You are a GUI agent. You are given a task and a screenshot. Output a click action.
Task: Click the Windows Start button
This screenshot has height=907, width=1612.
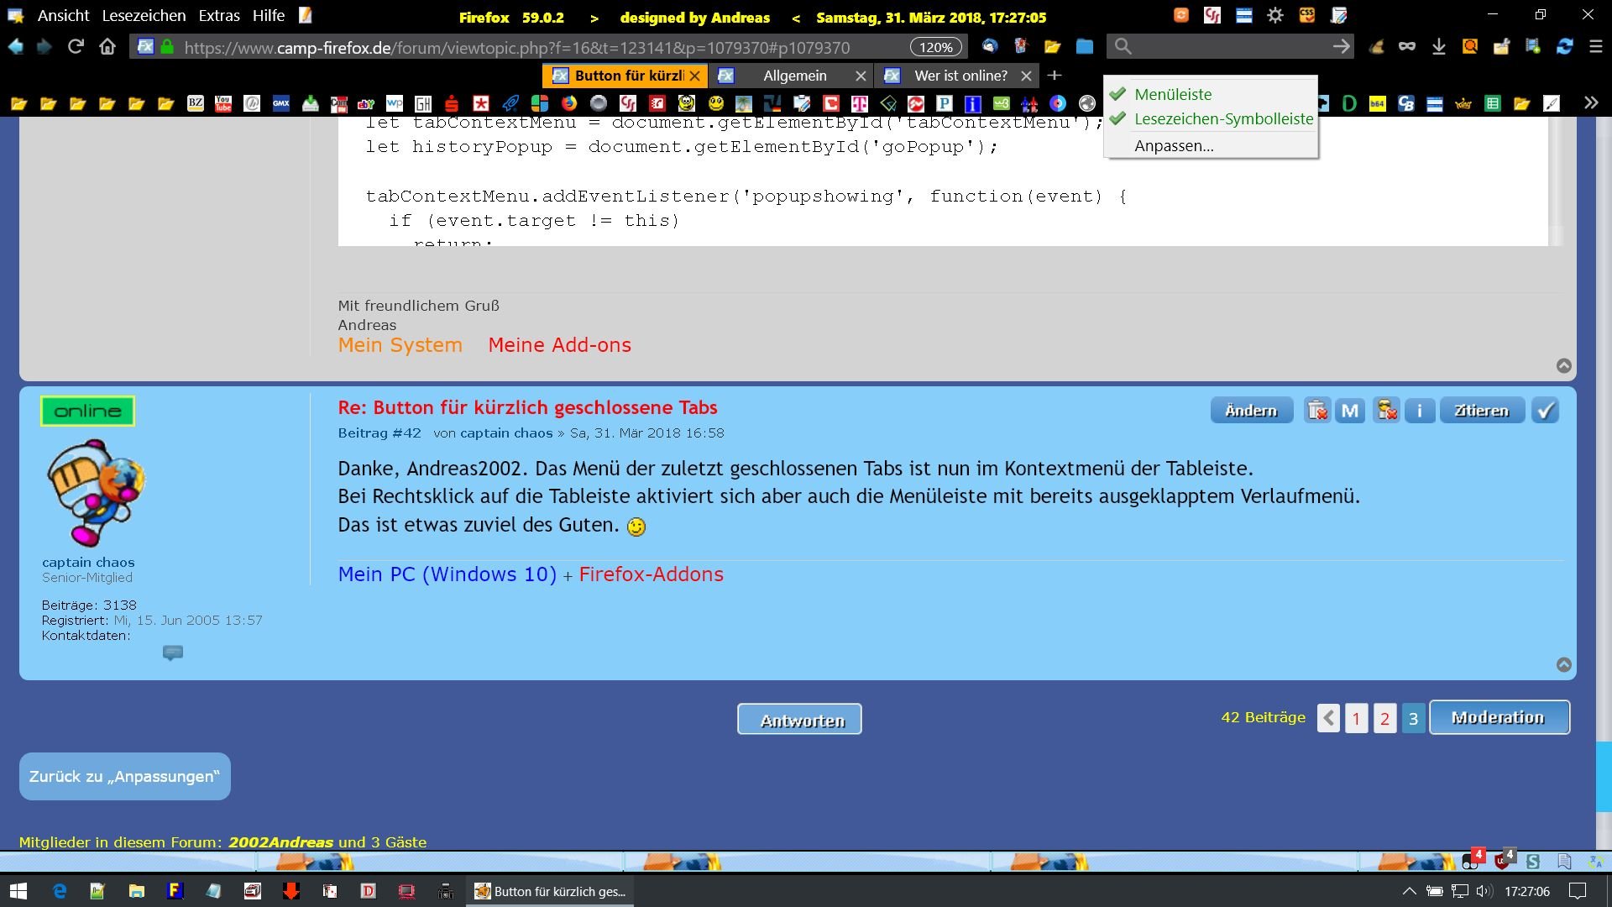pos(18,891)
